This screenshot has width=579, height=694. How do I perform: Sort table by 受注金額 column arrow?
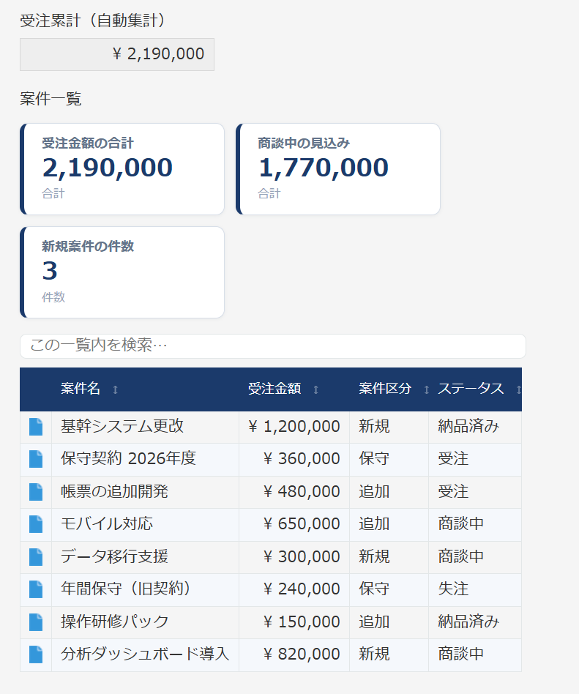[x=315, y=389]
